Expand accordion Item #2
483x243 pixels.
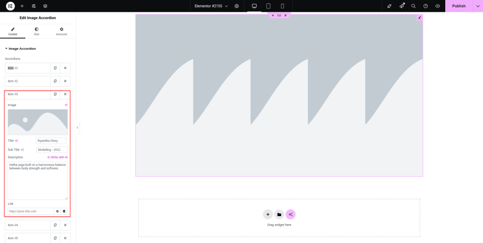click(x=27, y=81)
